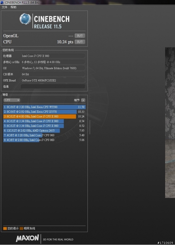Click the 您的得分 orange legend swatch
Viewport: 175px width, 245px height.
[5, 229]
